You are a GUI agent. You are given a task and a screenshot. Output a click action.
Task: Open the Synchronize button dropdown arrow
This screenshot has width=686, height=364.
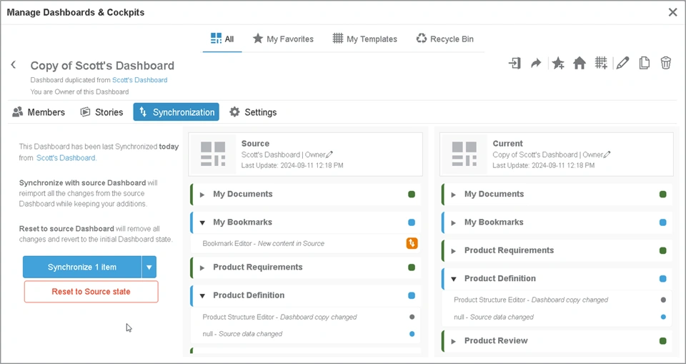[x=149, y=267]
